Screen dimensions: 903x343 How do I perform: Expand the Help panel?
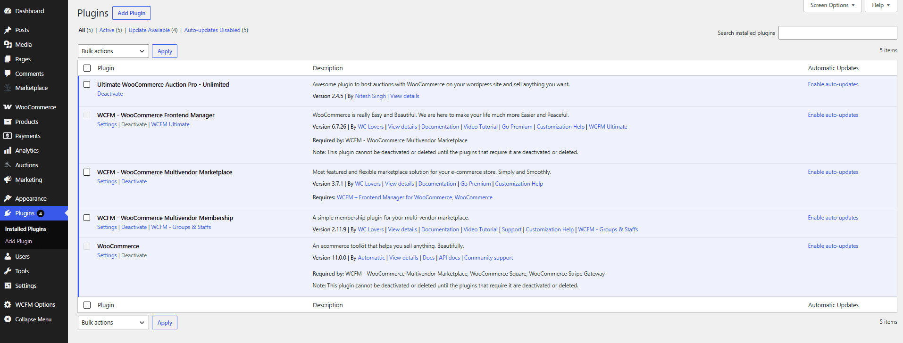pyautogui.click(x=881, y=5)
